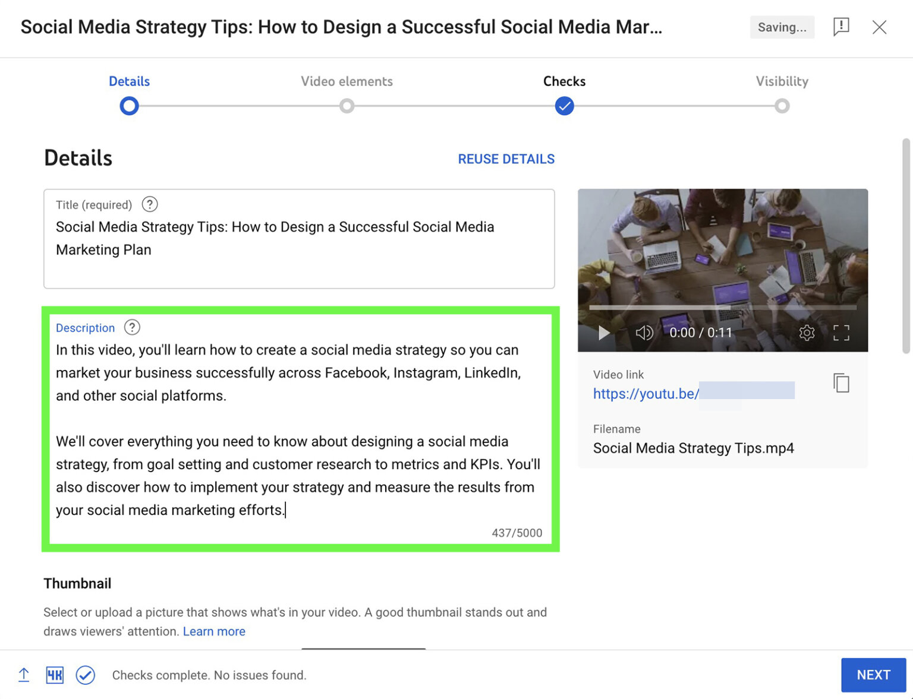
Task: Open the Send feedback icon
Action: 841,27
